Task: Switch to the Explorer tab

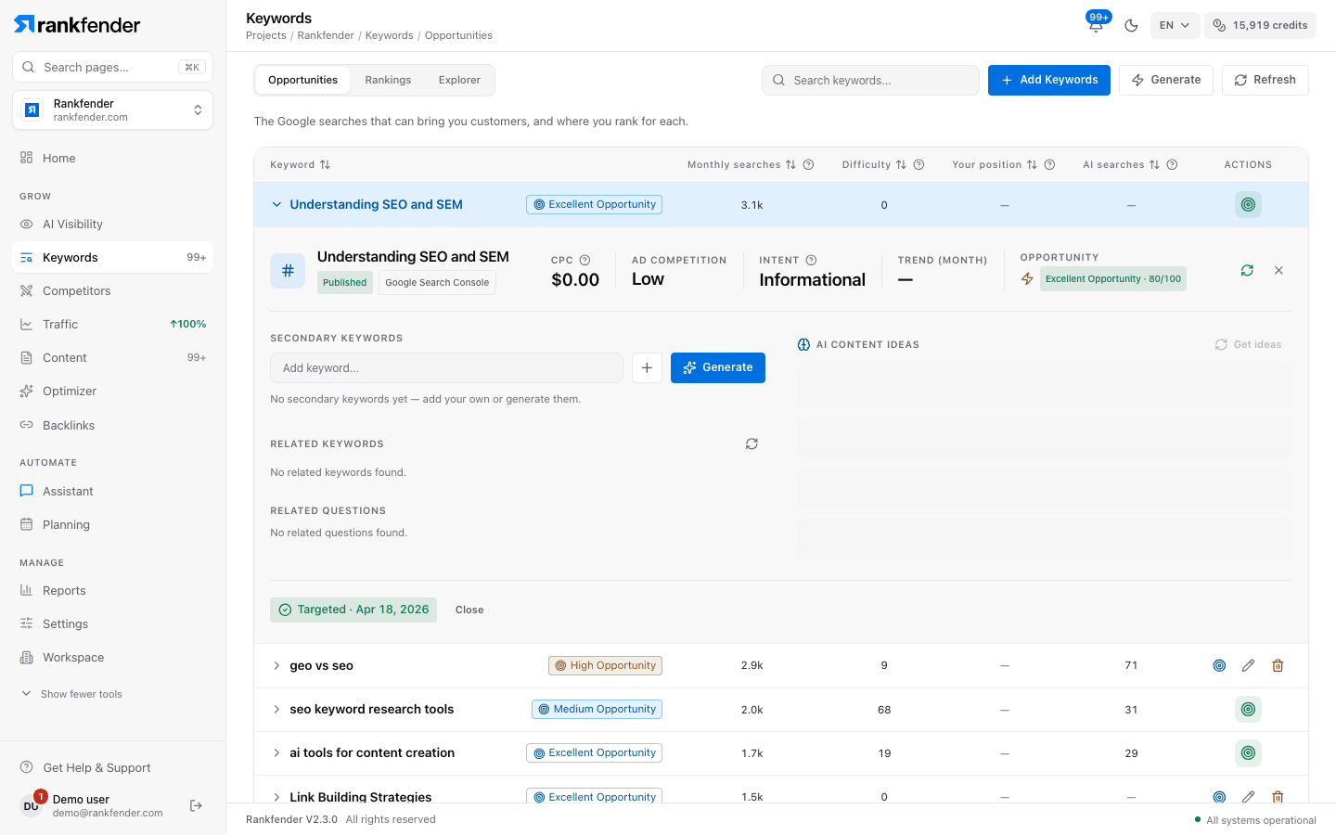Action: click(x=459, y=80)
